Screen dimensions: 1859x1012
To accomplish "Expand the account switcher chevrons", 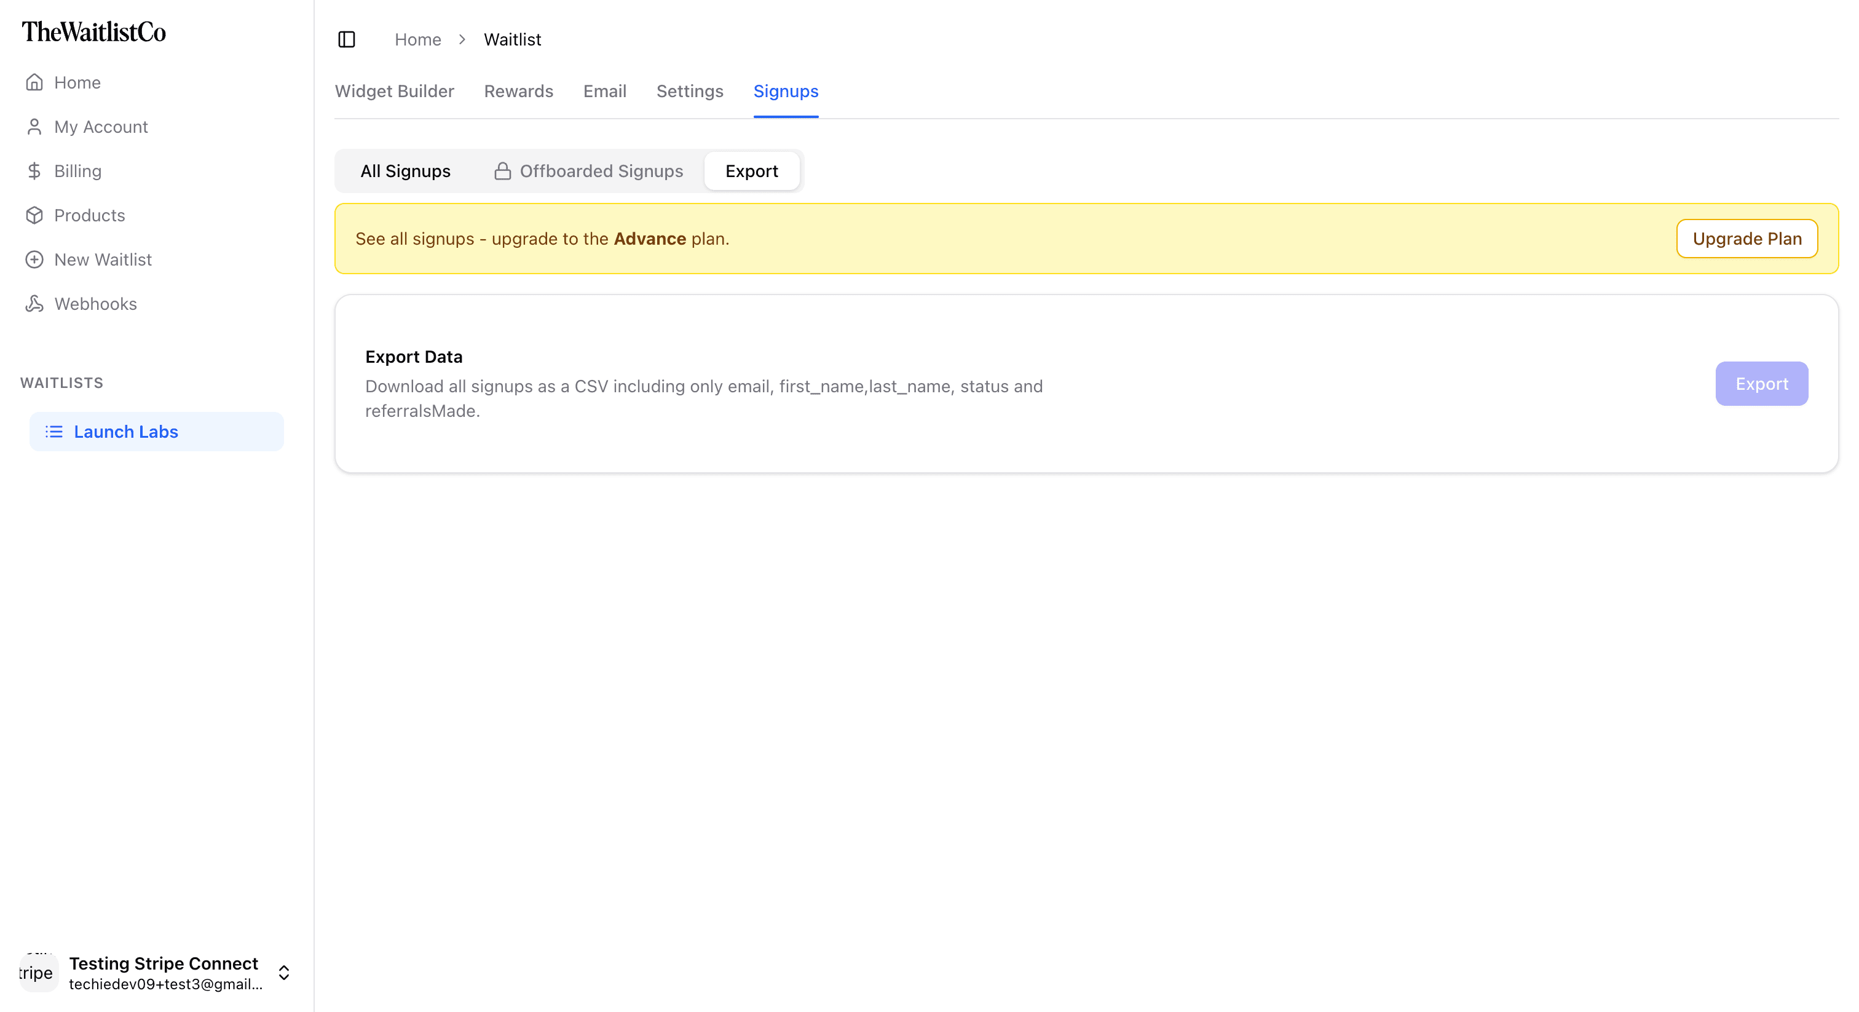I will [x=283, y=973].
